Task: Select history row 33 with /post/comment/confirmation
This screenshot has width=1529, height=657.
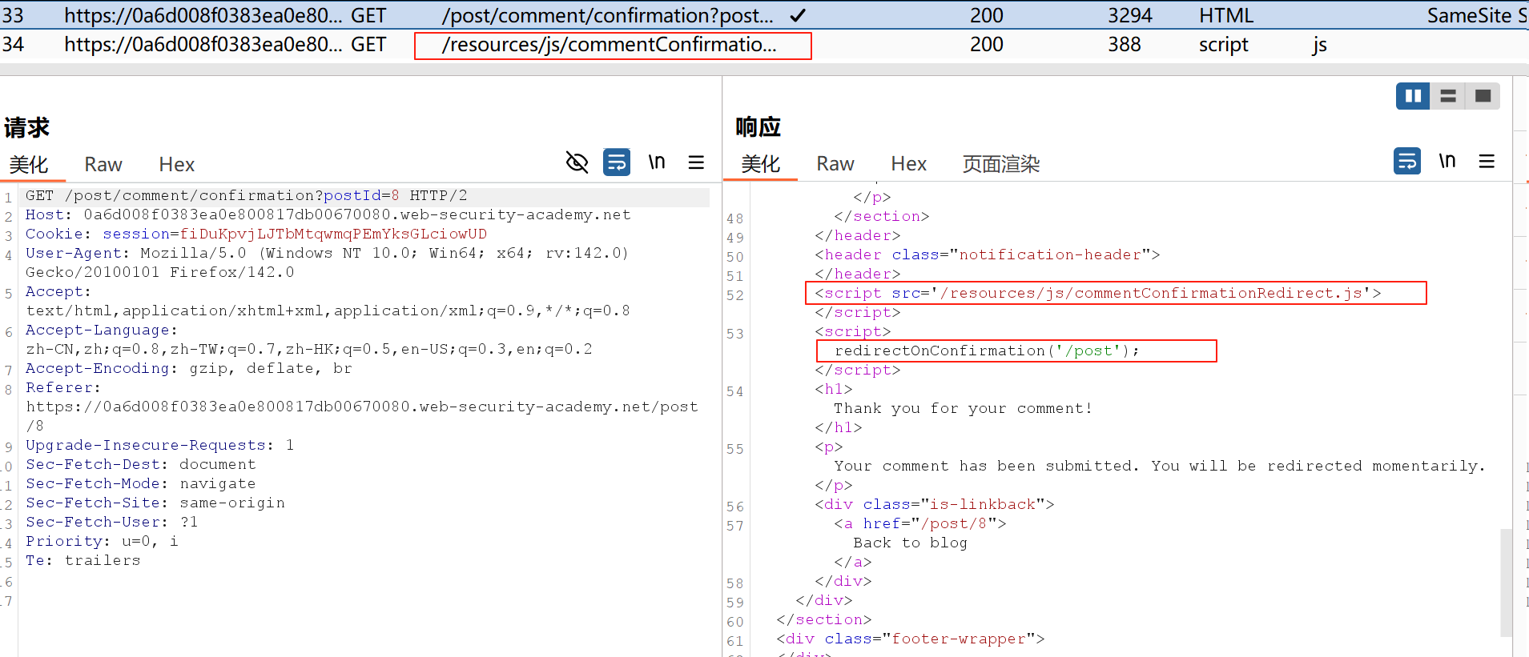Action: click(764, 15)
